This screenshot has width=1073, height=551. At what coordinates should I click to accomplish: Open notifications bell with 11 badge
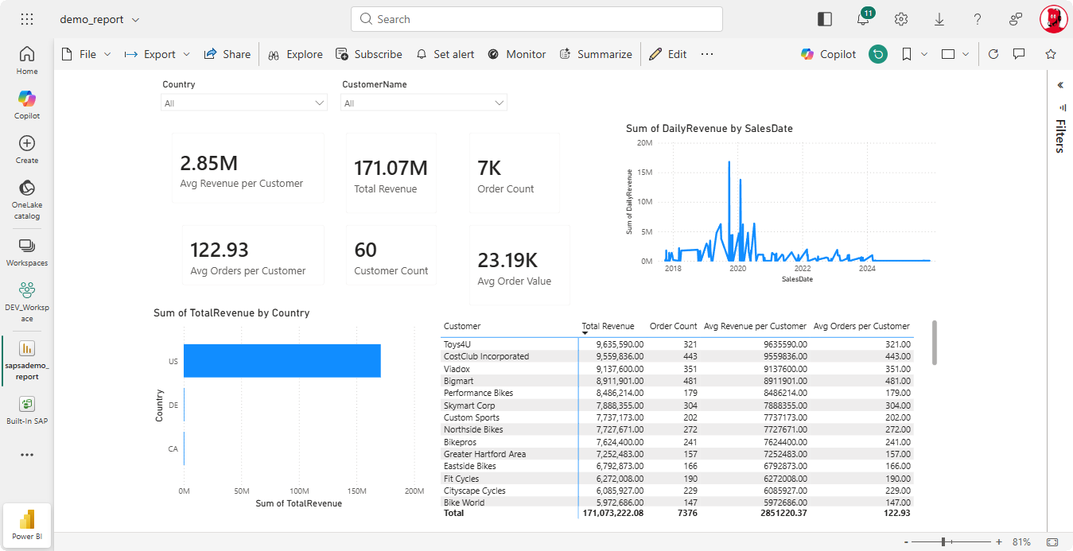[x=863, y=19]
